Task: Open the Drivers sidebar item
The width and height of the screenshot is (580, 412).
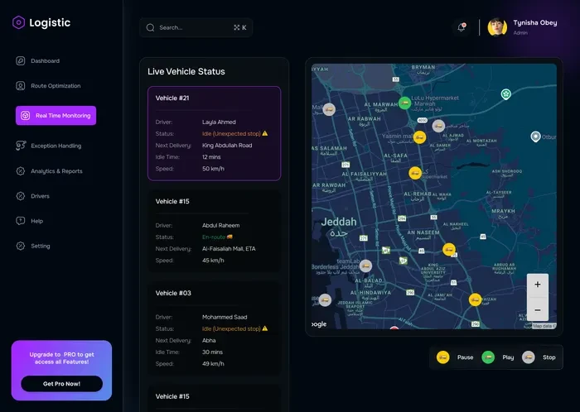Action: coord(32,196)
